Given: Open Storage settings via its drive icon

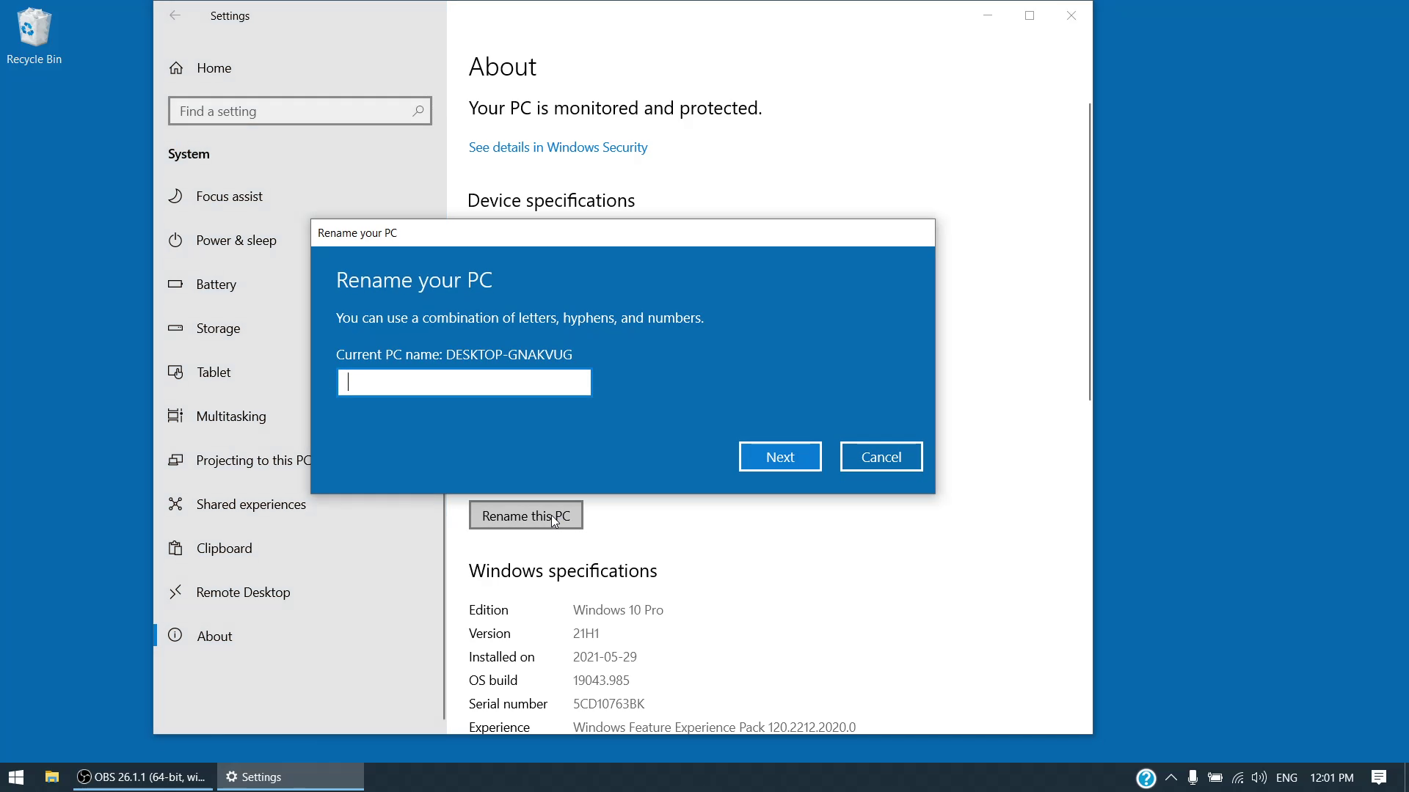Looking at the screenshot, I should pyautogui.click(x=175, y=328).
